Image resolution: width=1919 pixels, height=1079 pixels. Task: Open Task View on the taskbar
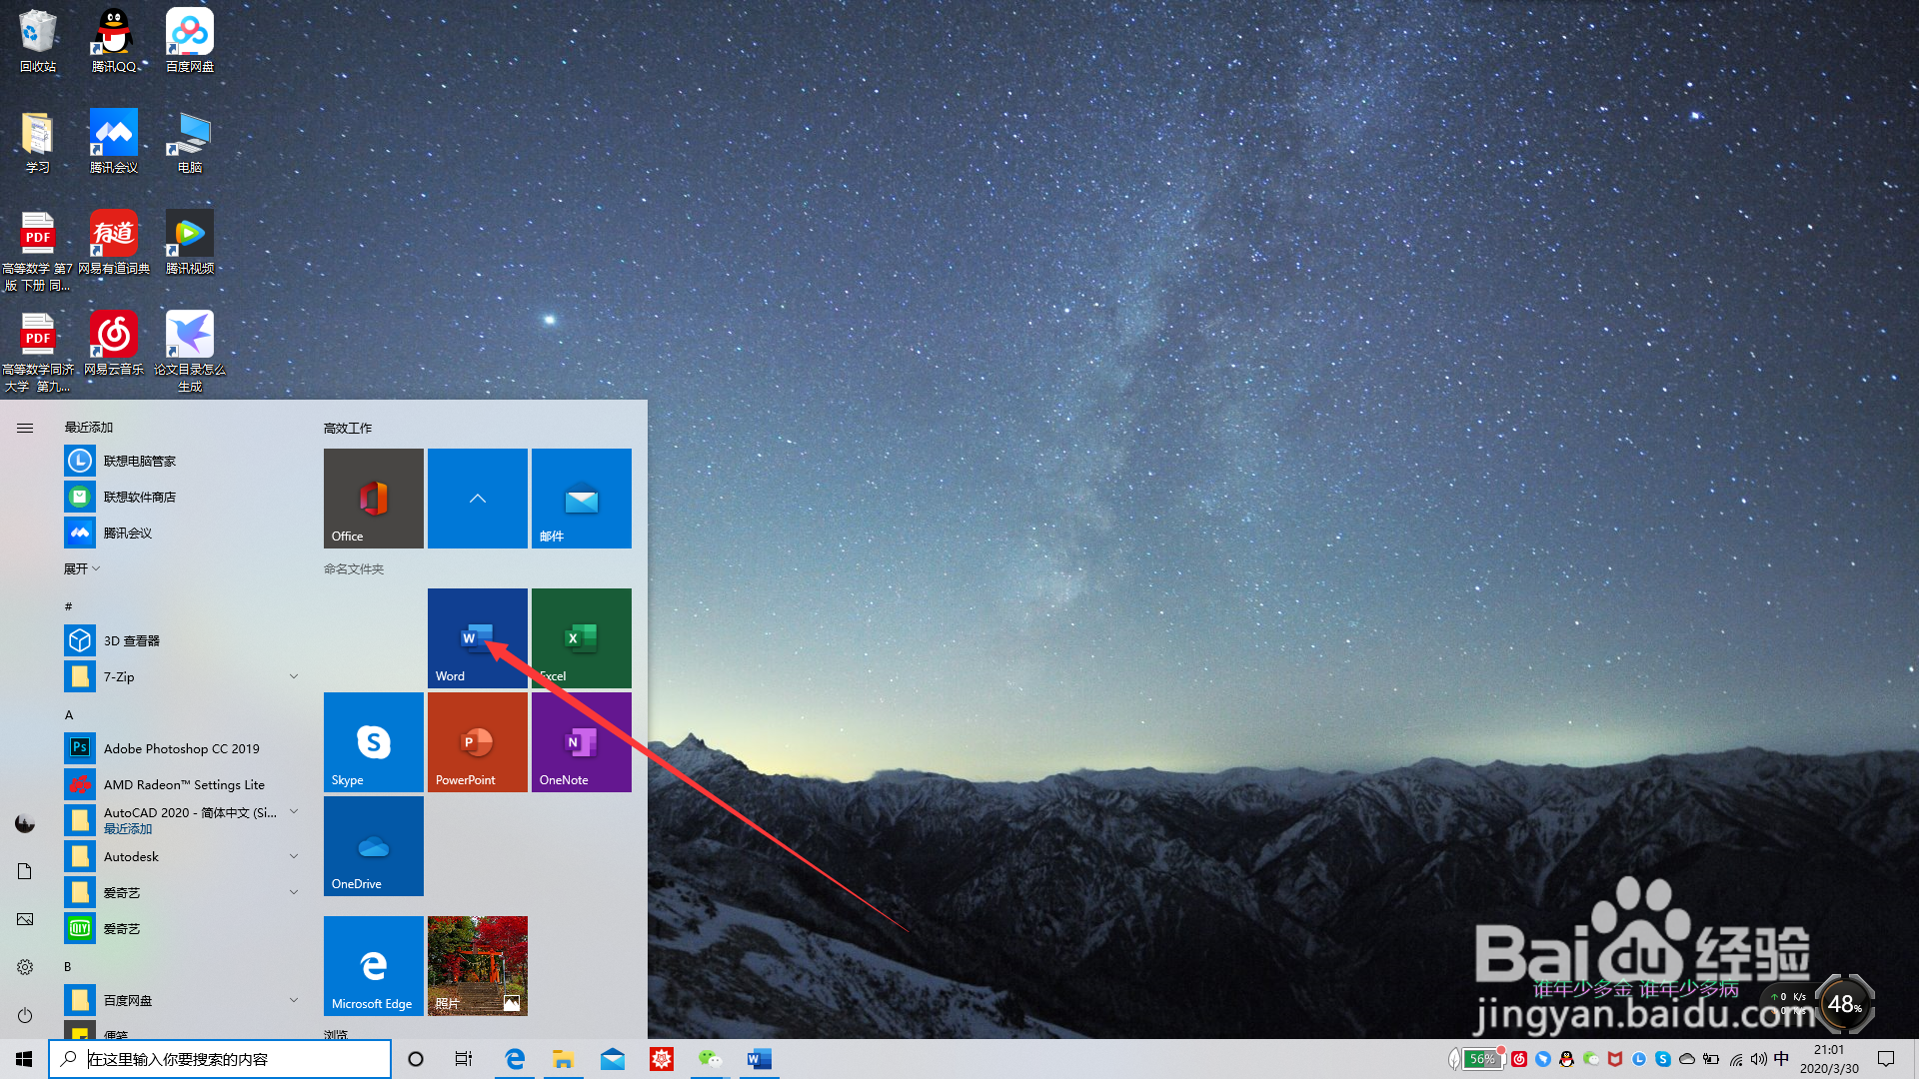[x=464, y=1059]
